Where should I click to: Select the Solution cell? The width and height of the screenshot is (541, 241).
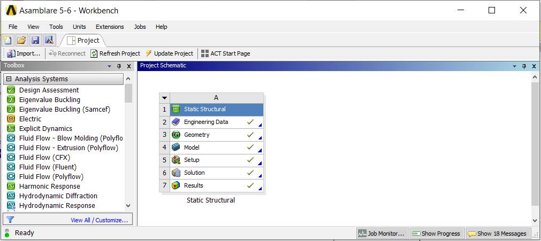click(x=217, y=173)
